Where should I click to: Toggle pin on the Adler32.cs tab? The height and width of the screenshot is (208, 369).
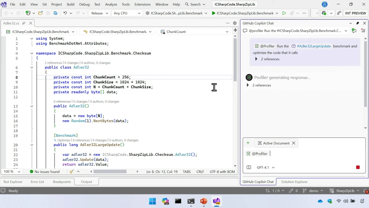(24, 23)
